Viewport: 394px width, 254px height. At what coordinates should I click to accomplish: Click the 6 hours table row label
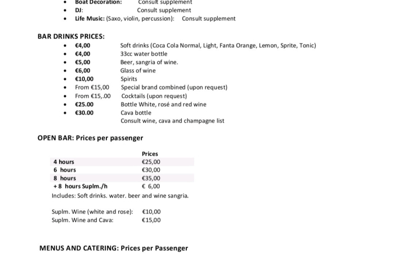[65, 170]
